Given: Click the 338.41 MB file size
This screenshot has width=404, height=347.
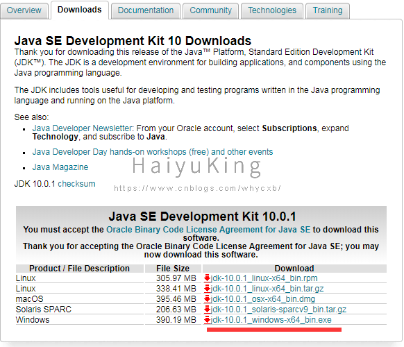Looking at the screenshot, I should click(176, 289).
